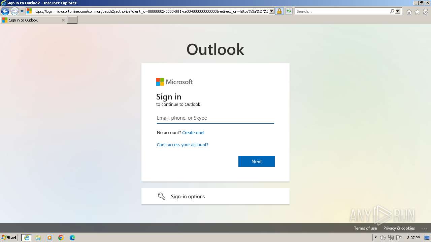
Task: Open Sign-in options
Action: 215,196
